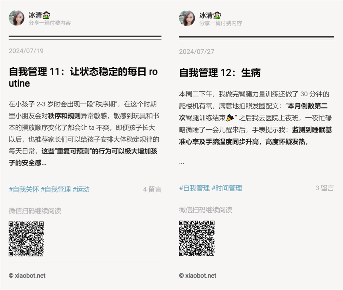Click the bold words 秩序和规则
The image size is (343, 290).
64,116
